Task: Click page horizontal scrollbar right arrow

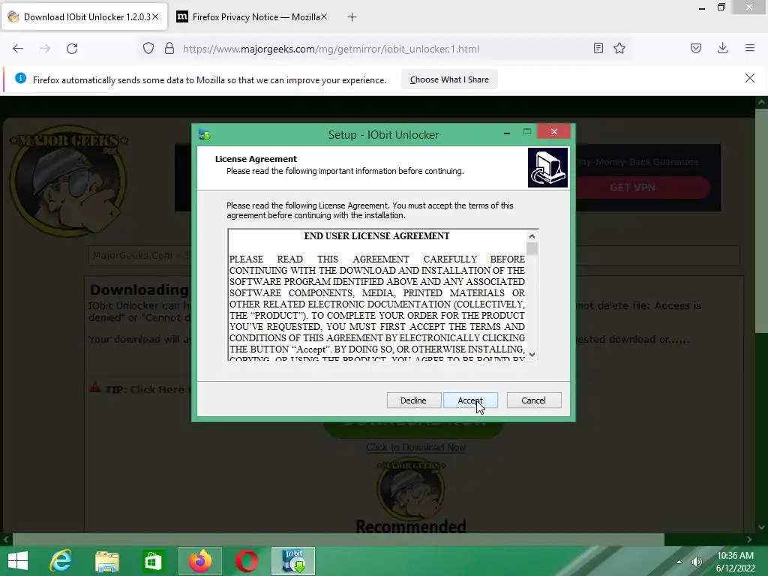Action: click(x=749, y=539)
